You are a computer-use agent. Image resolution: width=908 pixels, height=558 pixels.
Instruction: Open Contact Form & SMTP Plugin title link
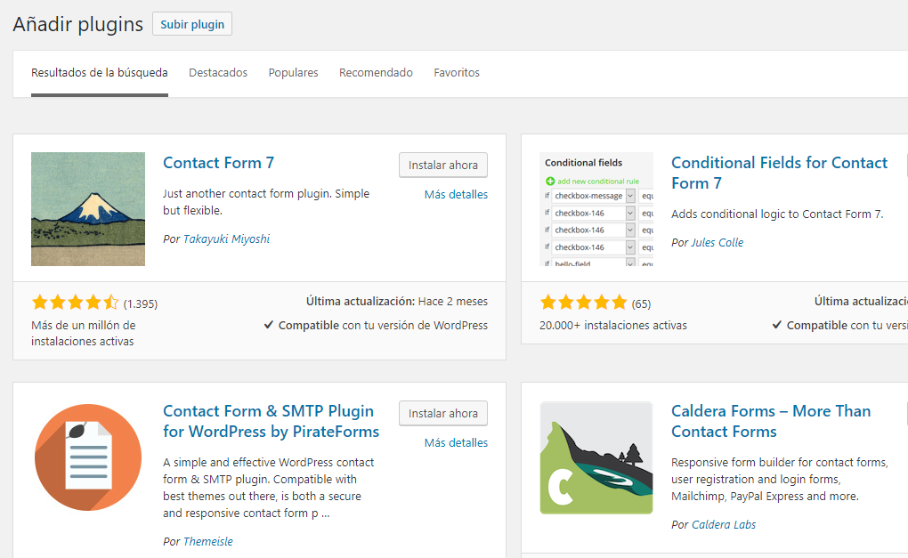(x=271, y=422)
